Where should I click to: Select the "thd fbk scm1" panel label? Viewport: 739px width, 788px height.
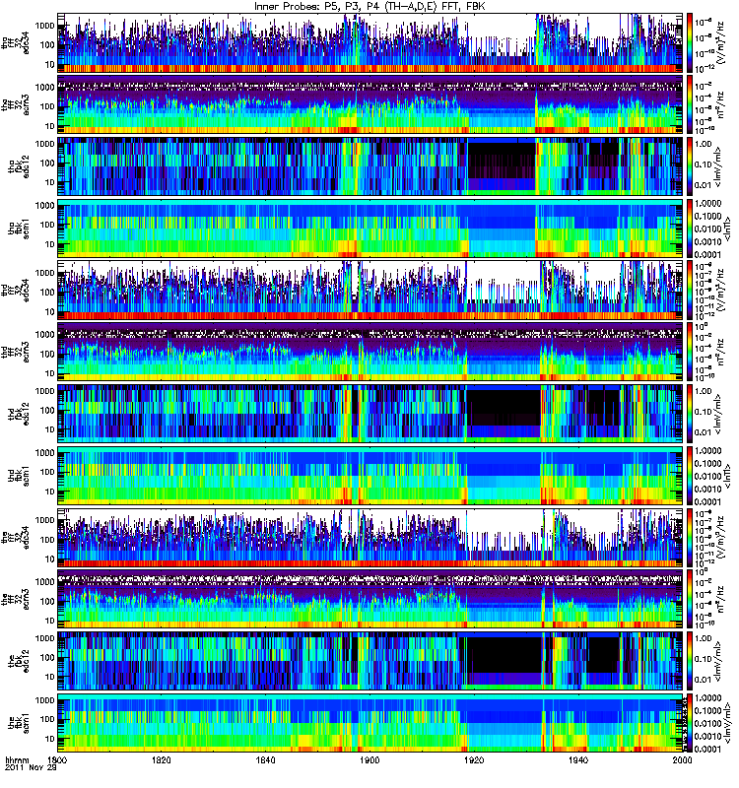click(20, 476)
